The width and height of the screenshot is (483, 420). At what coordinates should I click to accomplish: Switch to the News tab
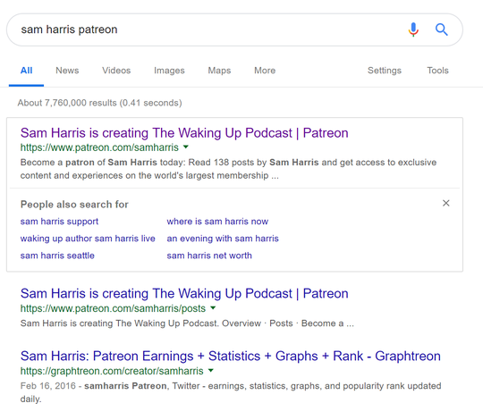tap(67, 71)
